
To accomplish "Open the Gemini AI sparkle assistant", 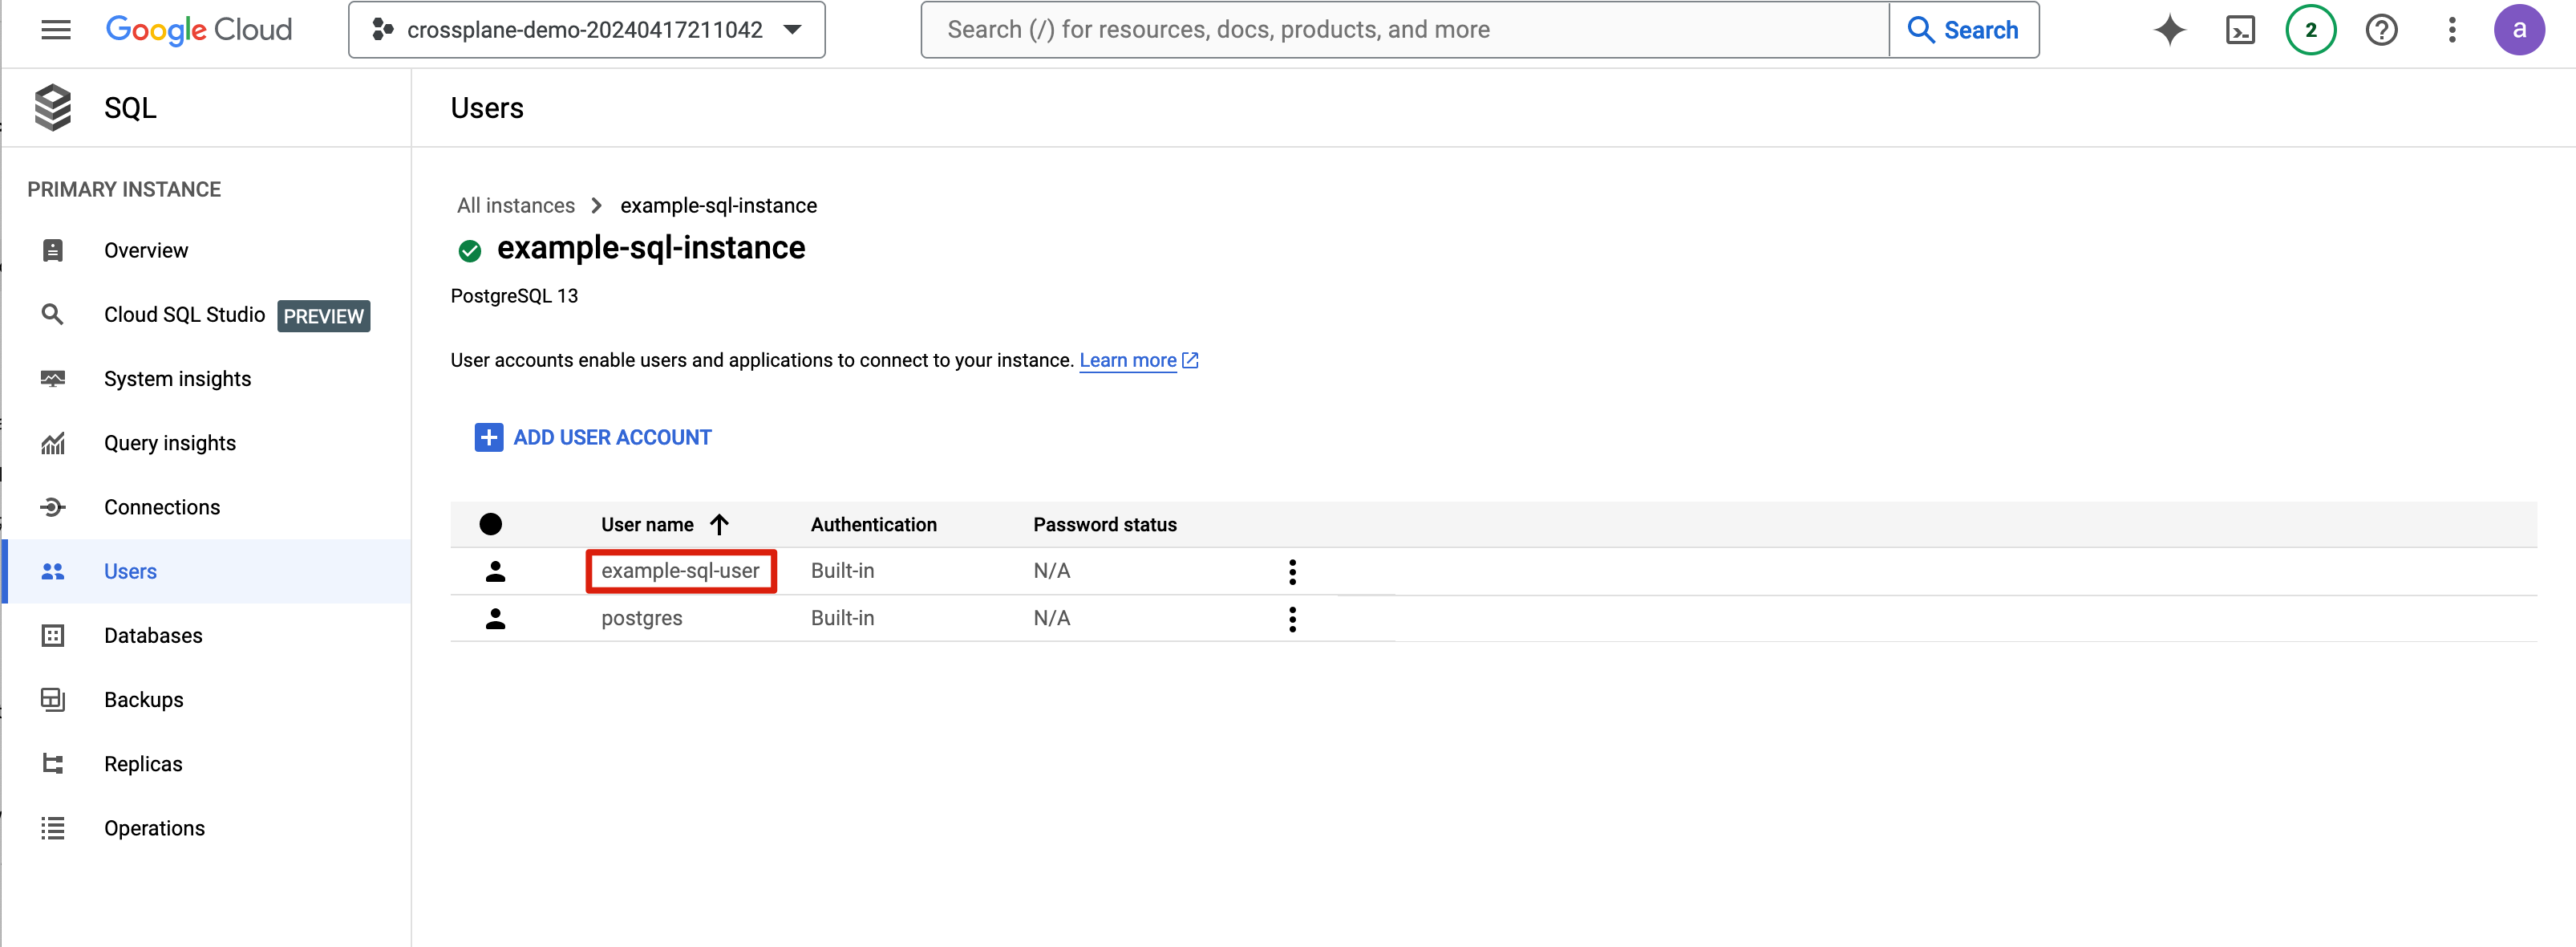I will tap(2169, 30).
